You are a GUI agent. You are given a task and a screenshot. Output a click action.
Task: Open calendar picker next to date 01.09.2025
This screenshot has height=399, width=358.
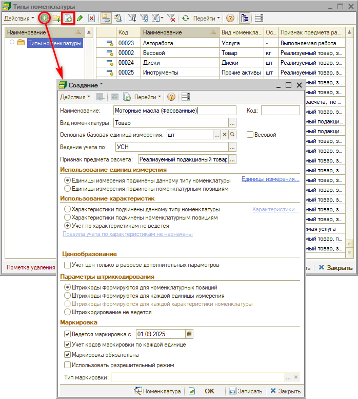tap(189, 334)
